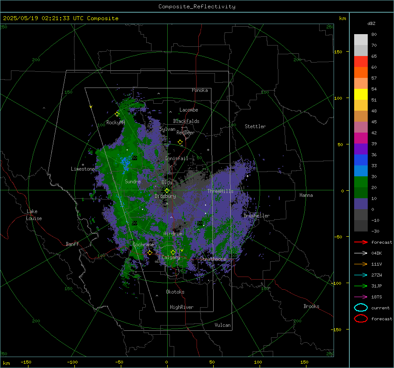394x368 pixels.
Task: Click the ThreeHills city label
Action: [x=220, y=191]
